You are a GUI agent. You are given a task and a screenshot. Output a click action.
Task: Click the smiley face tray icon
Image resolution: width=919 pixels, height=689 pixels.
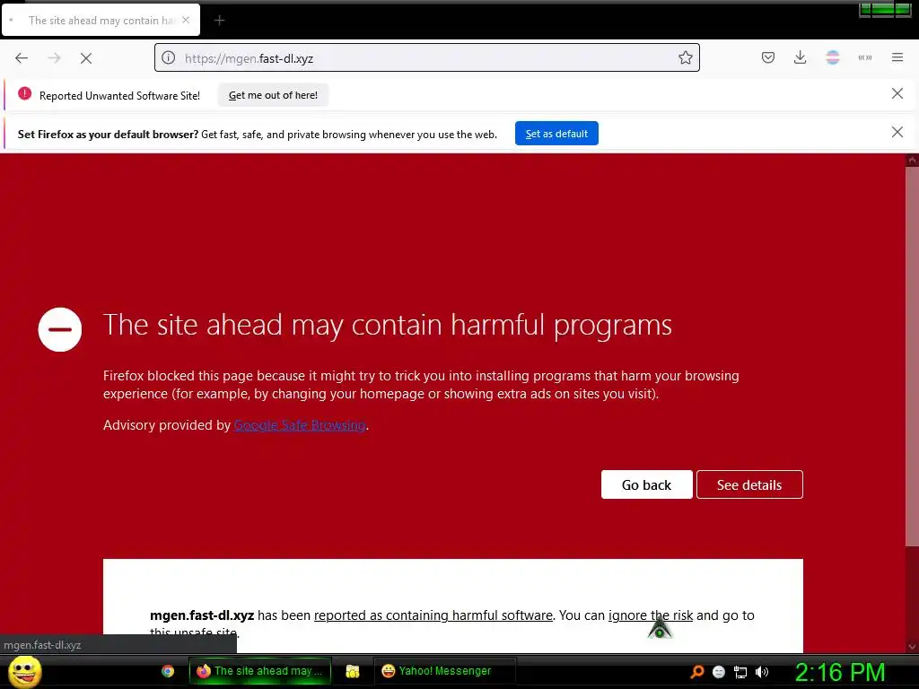[719, 672]
